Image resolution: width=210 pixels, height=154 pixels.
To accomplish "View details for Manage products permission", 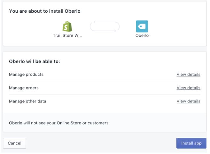I will [188, 74].
